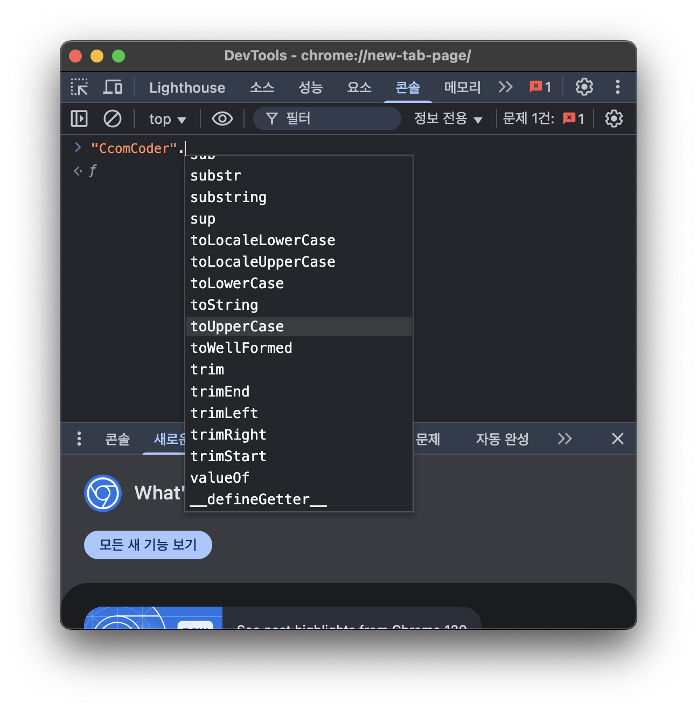
Task: Click the error count badge in tab bar
Action: click(x=540, y=87)
